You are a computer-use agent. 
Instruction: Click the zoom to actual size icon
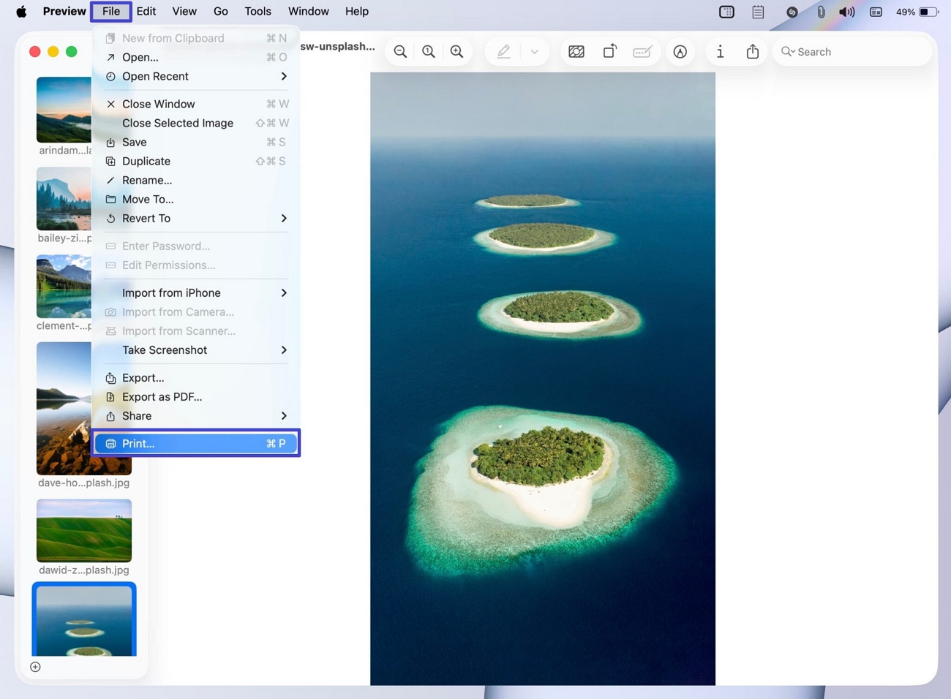click(429, 52)
